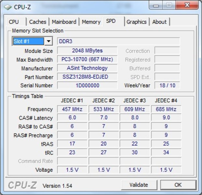Open the CPU tab
202x195 pixels.
[x=14, y=22]
